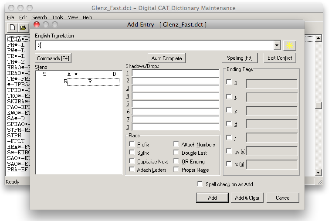332x221 pixels.
Task: Click the Auto Complete button
Action: [x=166, y=58]
